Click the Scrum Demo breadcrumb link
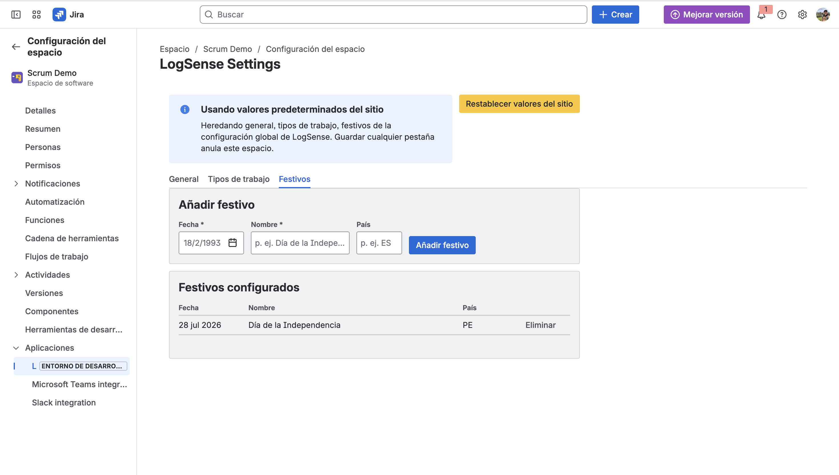The width and height of the screenshot is (839, 475). 227,49
